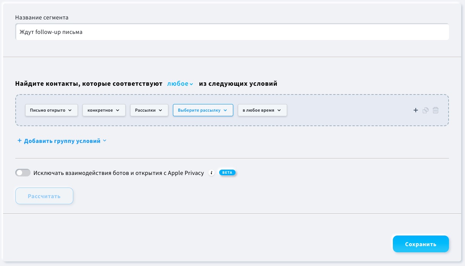This screenshot has width=465, height=266.
Task: Expand chevron next to "Добавить группу условий"
Action: [105, 141]
